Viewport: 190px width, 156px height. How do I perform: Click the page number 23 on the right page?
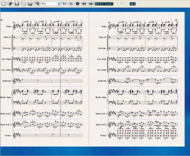click(176, 20)
